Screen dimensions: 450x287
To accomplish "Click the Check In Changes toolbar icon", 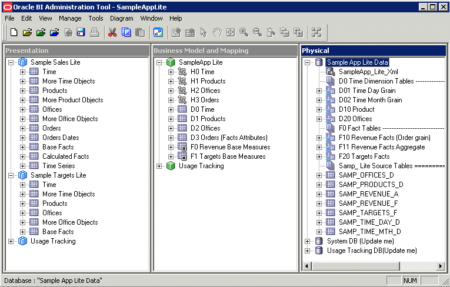I will [68, 32].
